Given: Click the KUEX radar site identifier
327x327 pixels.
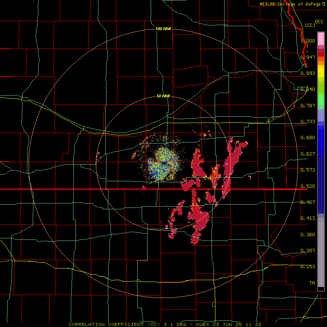Looking at the screenshot, I should pyautogui.click(x=203, y=324).
